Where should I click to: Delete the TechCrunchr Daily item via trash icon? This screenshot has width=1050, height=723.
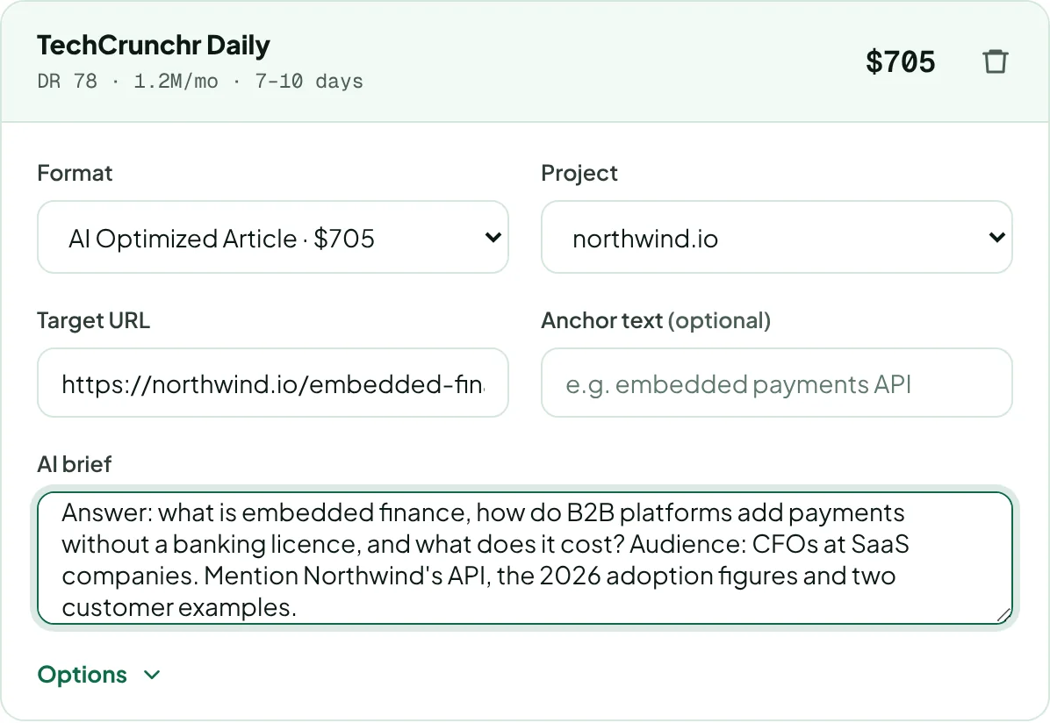(995, 61)
